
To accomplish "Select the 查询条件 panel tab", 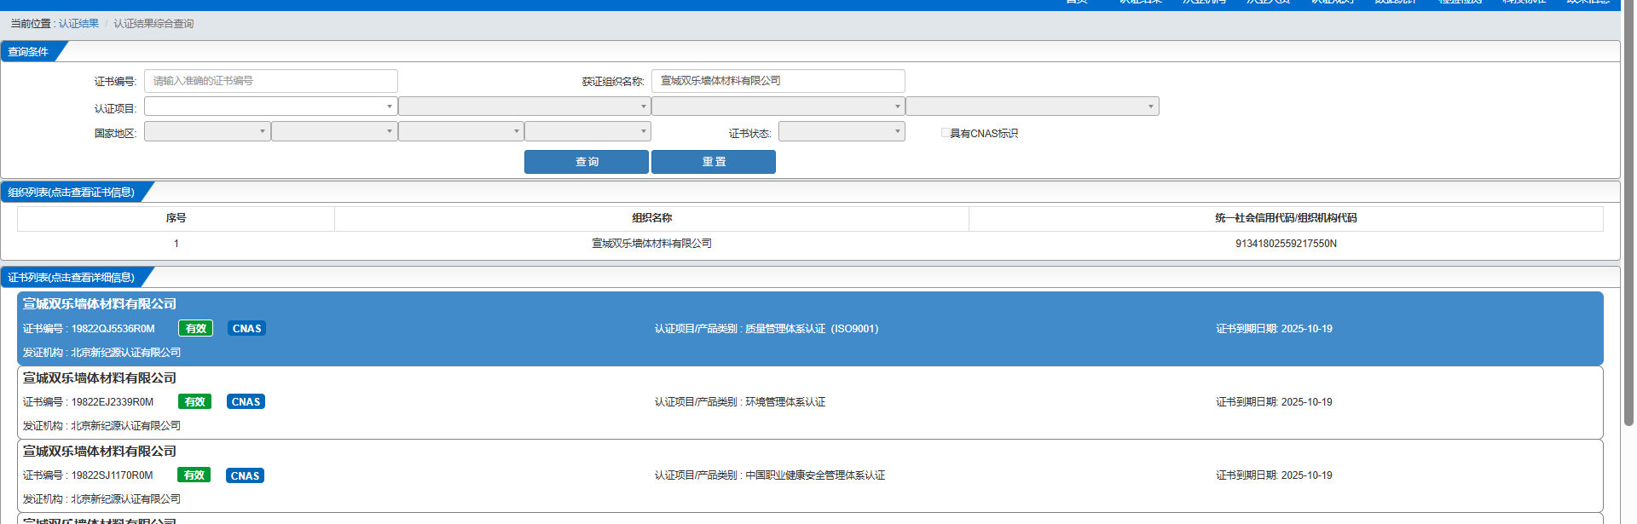I will tap(28, 52).
